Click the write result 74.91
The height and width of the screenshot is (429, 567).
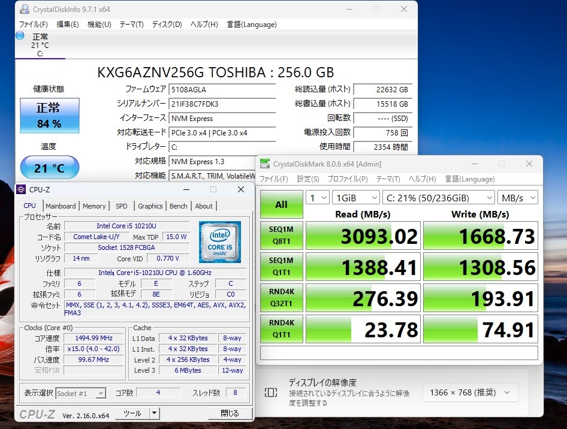(481, 329)
